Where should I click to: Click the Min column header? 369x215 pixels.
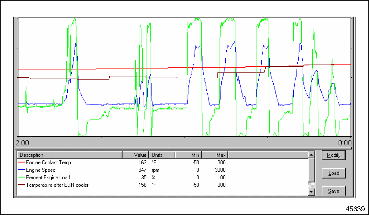pyautogui.click(x=188, y=155)
